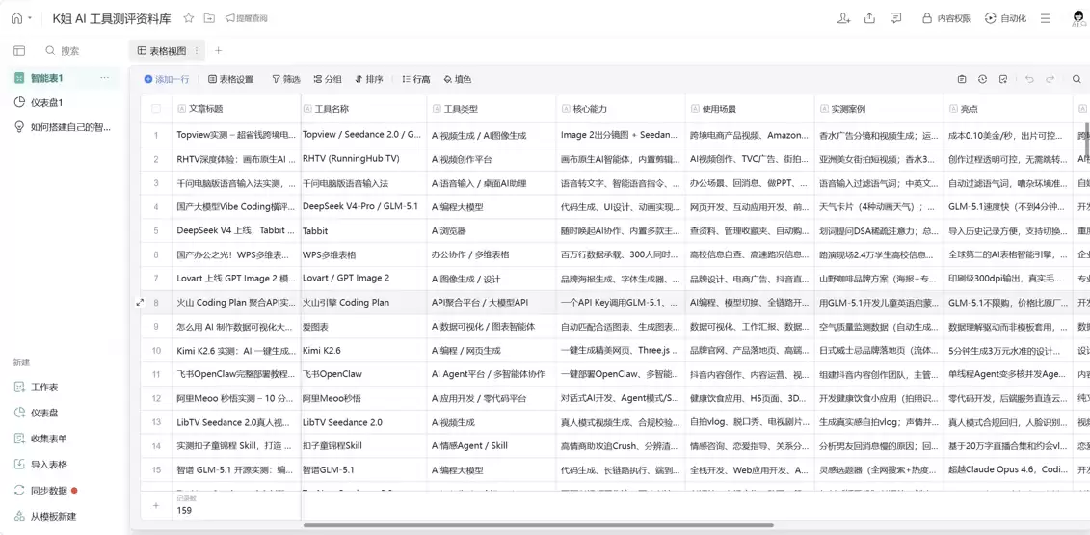The width and height of the screenshot is (1090, 535).
Task: Open the hamburger menu in the header
Action: point(1045,18)
